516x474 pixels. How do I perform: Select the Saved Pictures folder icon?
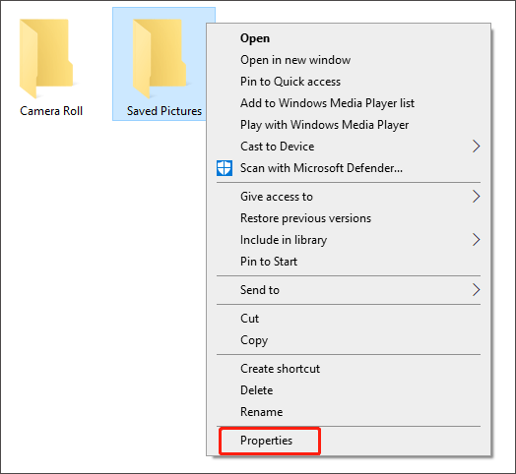(x=160, y=58)
